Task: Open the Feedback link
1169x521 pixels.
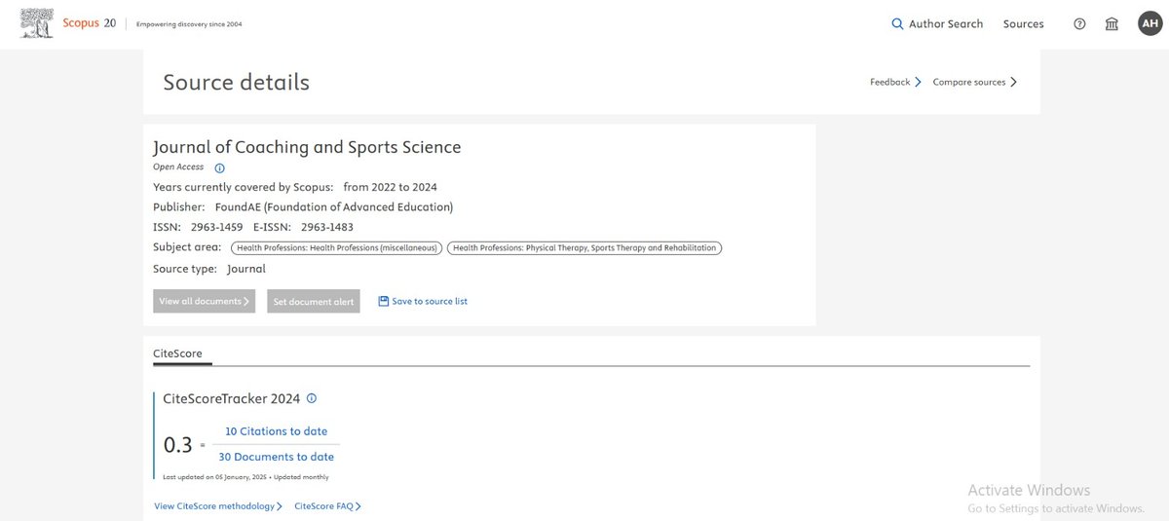Action: [x=889, y=82]
